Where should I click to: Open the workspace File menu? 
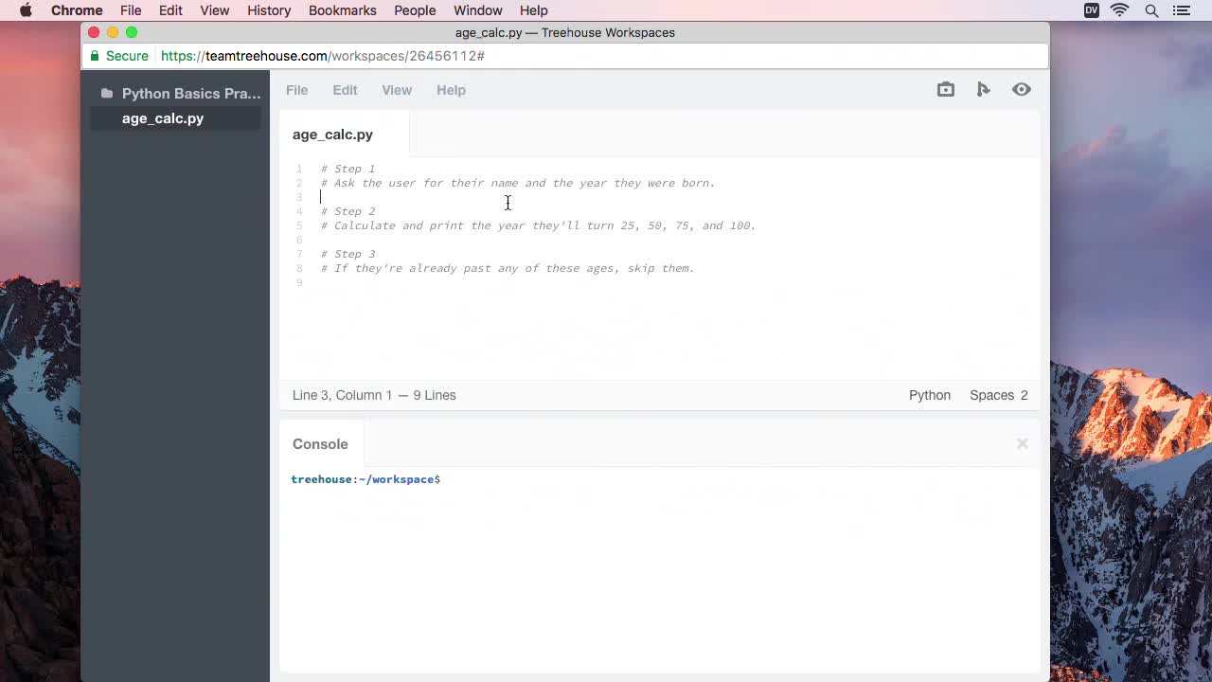coord(296,90)
